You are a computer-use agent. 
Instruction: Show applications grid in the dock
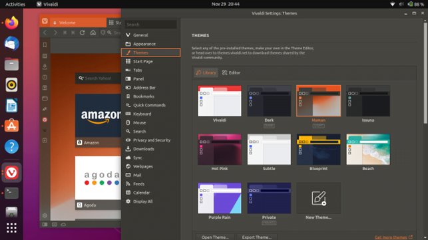coord(11,228)
